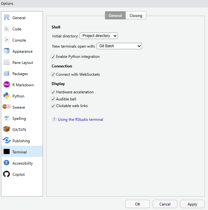Click the OK button
The width and height of the screenshot is (208, 210).
pyautogui.click(x=138, y=204)
